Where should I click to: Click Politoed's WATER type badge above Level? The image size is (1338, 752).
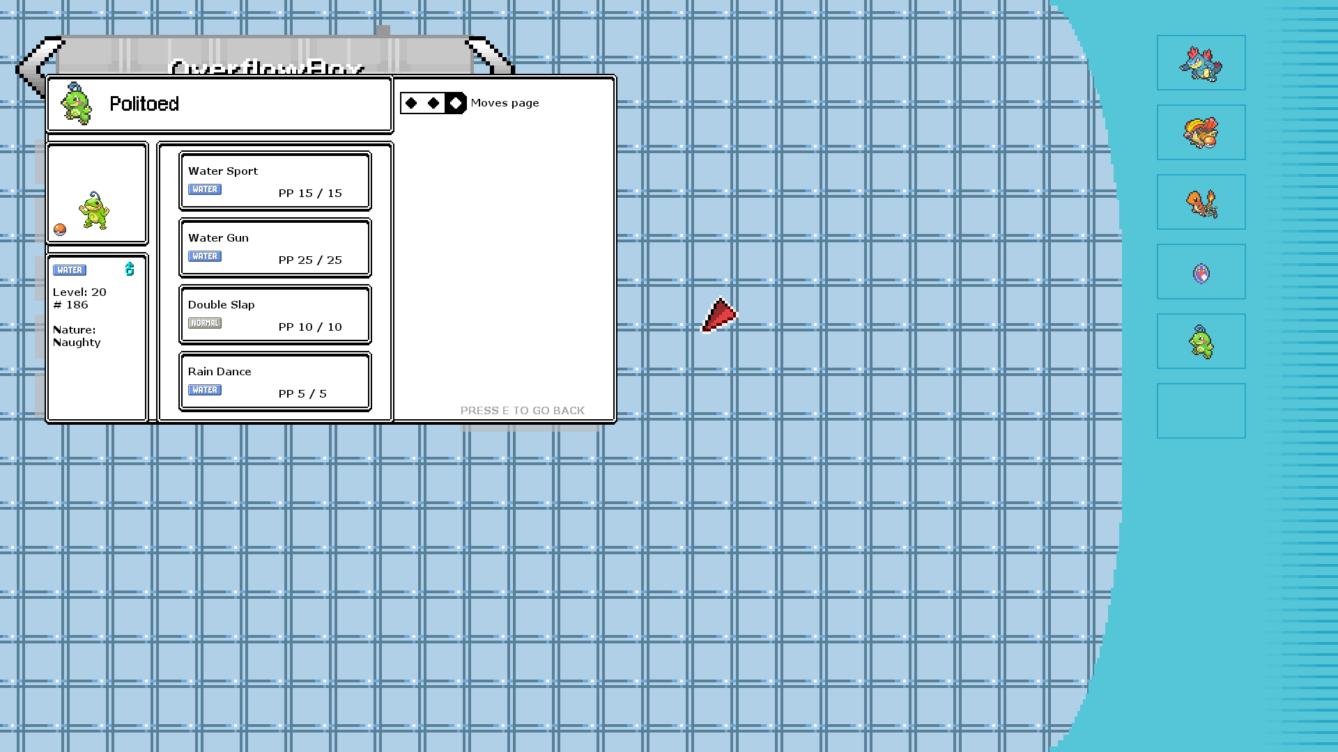coord(70,270)
